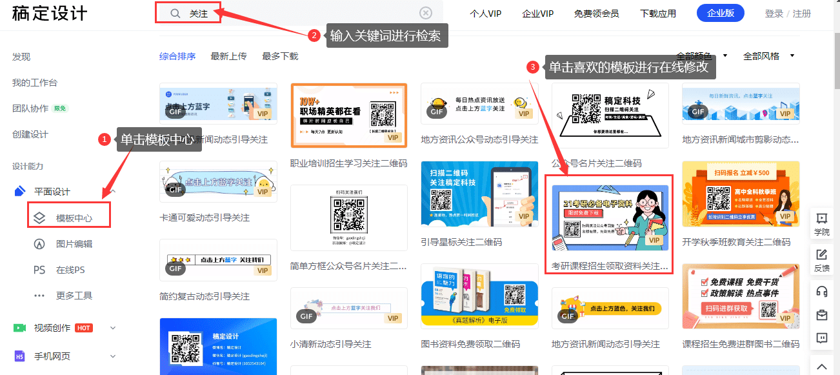This screenshot has height=375, width=840.
Task: Click the search magnifier icon
Action: 175,14
